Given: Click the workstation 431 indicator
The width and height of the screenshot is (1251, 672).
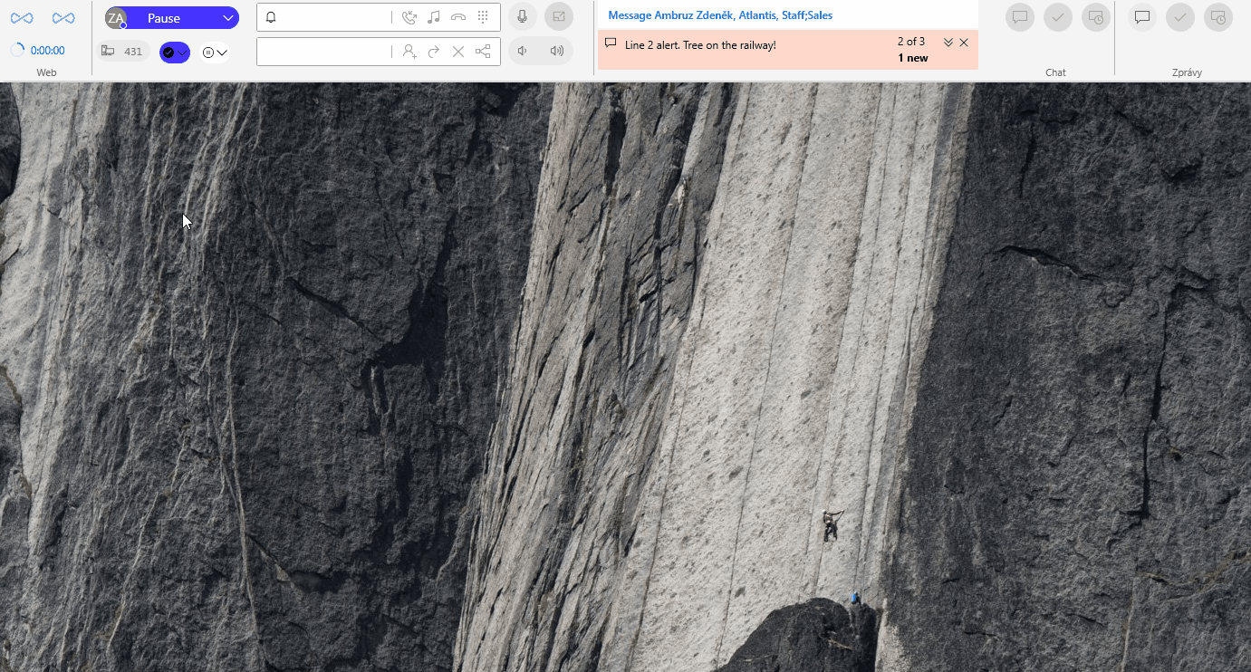Looking at the screenshot, I should [123, 52].
